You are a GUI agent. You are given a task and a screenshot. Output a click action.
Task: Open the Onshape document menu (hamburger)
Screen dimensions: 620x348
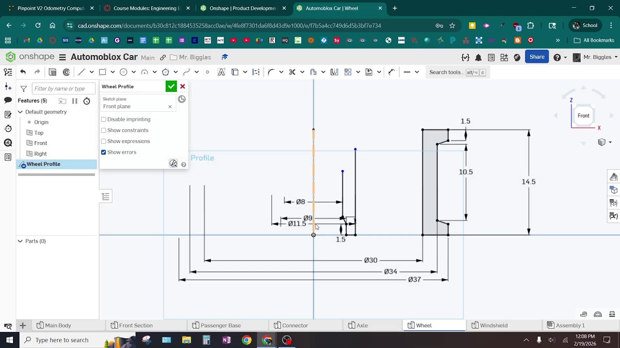[62, 58]
